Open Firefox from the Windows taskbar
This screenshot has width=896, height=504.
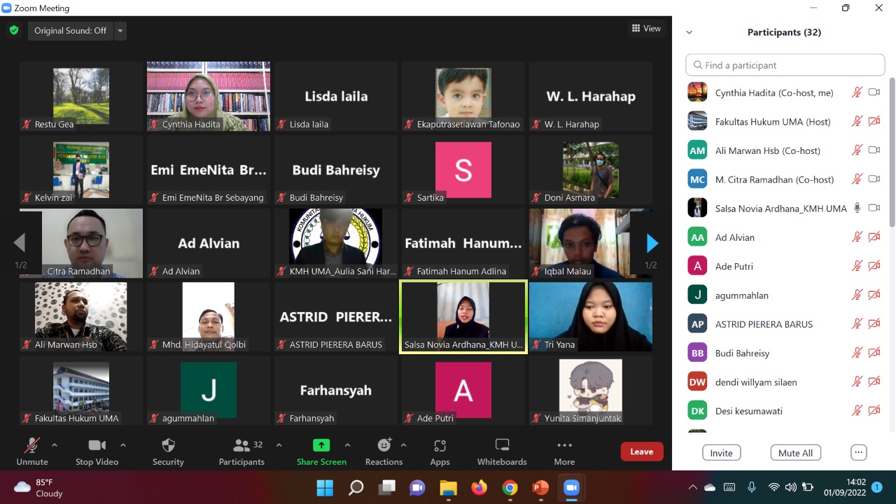(x=479, y=487)
